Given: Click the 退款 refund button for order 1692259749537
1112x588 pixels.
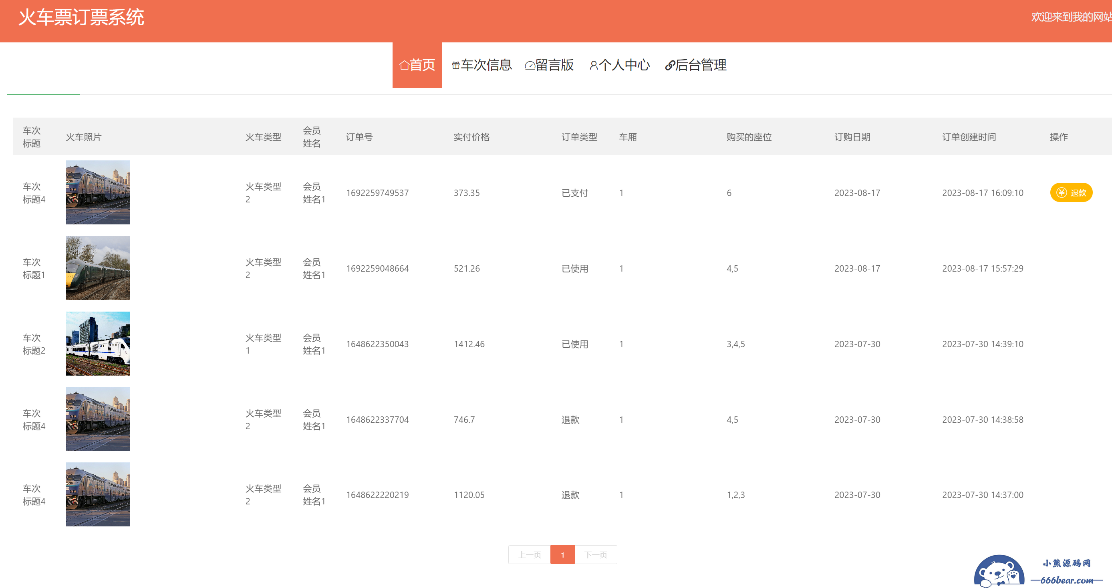Looking at the screenshot, I should 1071,193.
